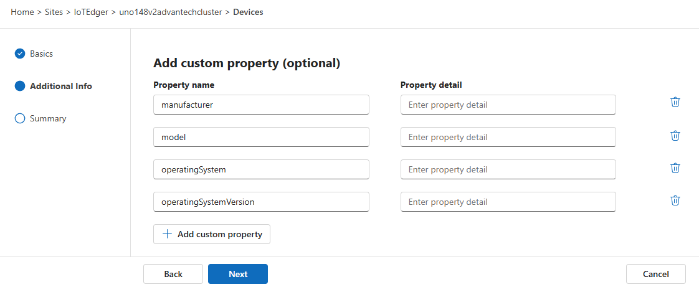Click the model property name field
The image size is (699, 292).
coord(261,137)
